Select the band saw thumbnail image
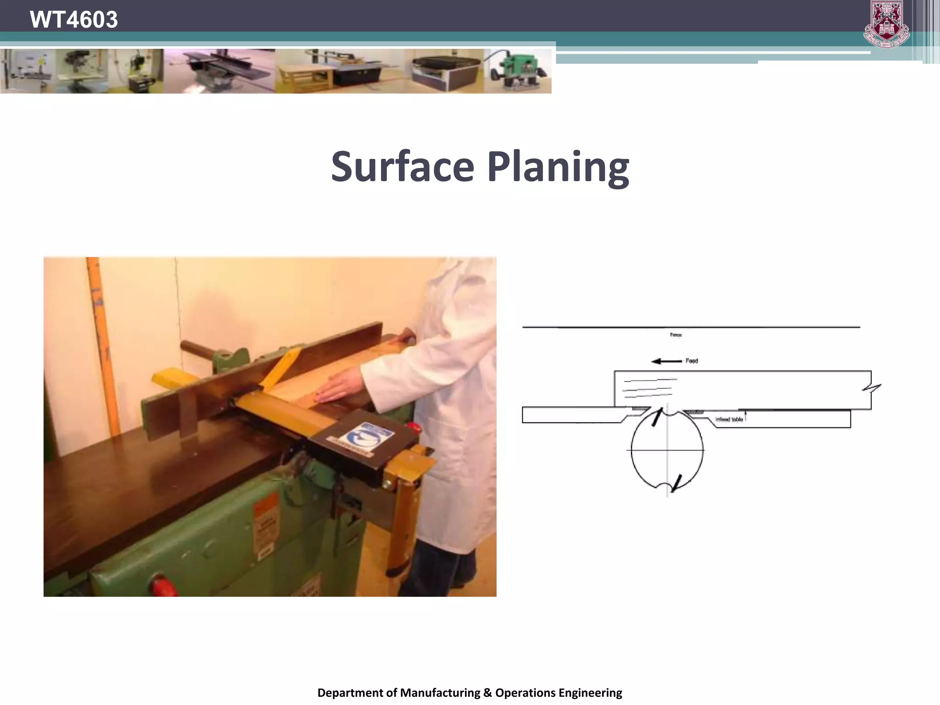This screenshot has width=940, height=705. tap(28, 71)
